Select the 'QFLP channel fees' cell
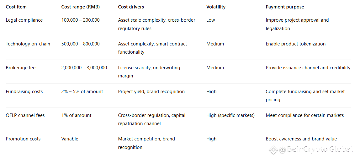This screenshot has width=355, height=158. click(x=25, y=115)
